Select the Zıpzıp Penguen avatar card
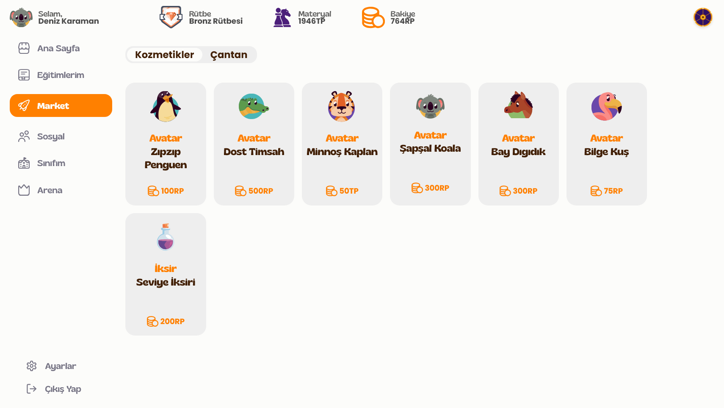 (x=166, y=144)
